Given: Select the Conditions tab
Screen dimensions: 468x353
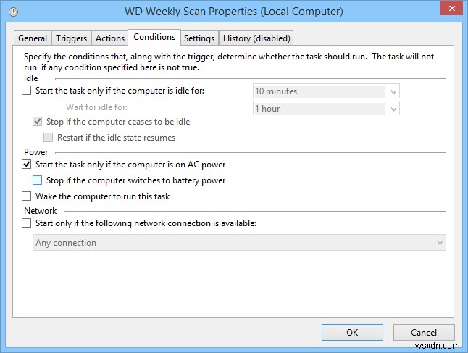Looking at the screenshot, I should pyautogui.click(x=154, y=37).
